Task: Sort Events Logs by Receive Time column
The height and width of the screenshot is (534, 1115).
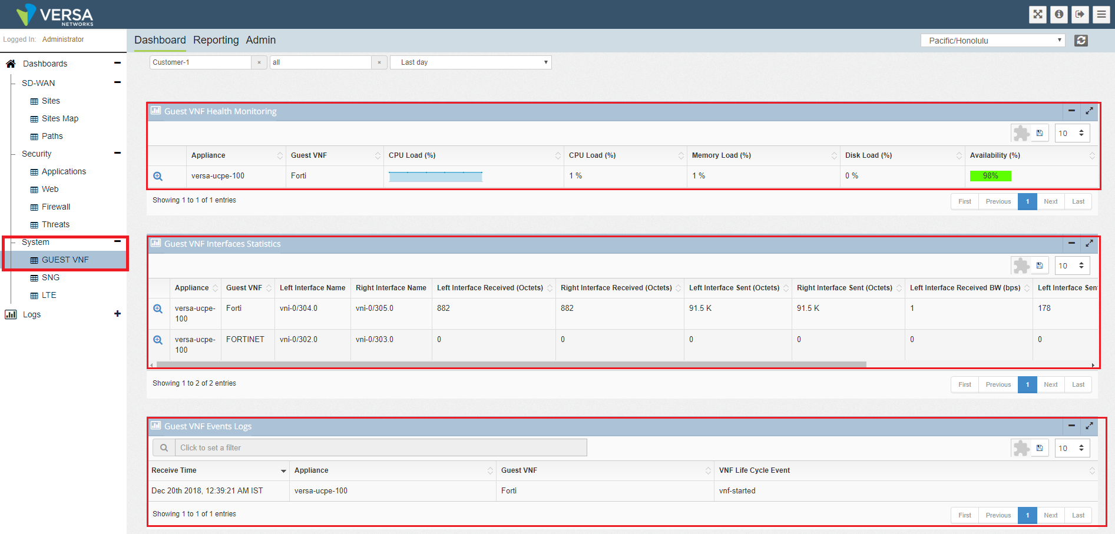Action: pyautogui.click(x=218, y=470)
